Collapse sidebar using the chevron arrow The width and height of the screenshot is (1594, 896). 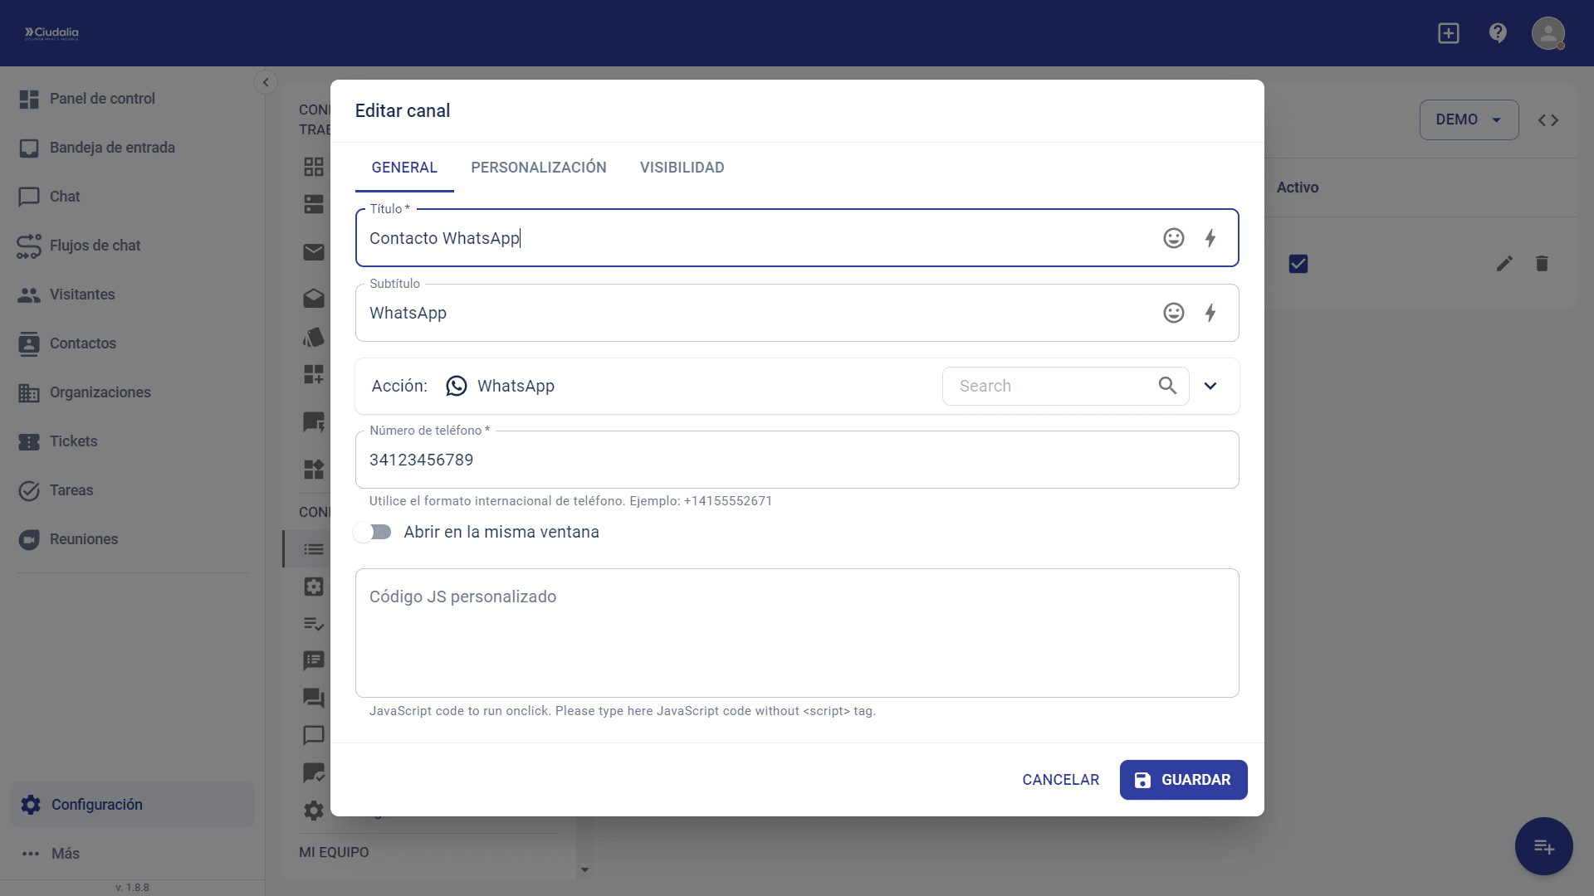266,82
